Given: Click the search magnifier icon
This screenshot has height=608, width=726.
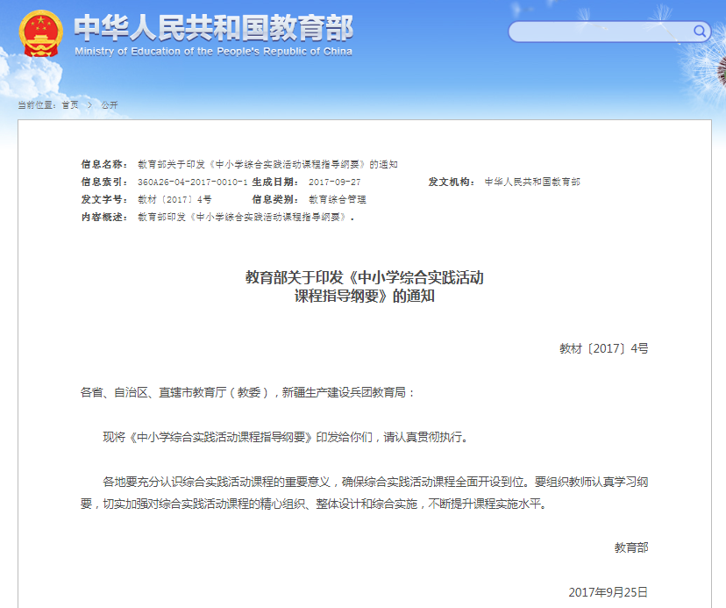Looking at the screenshot, I should [699, 31].
